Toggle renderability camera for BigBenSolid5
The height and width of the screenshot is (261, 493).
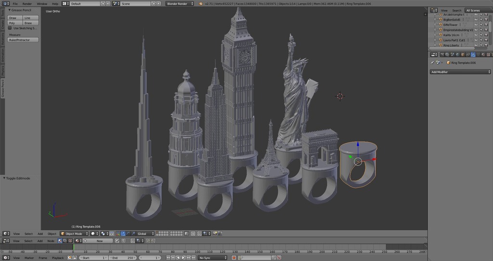[x=486, y=20]
